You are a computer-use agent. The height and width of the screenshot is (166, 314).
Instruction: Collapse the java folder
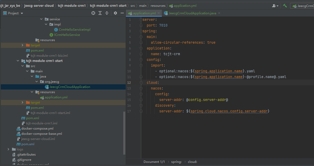click(32, 76)
